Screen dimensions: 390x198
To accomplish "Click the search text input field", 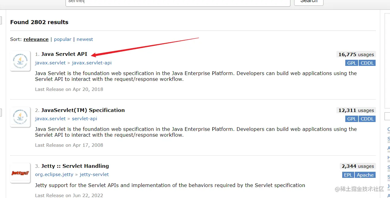I will [x=178, y=2].
